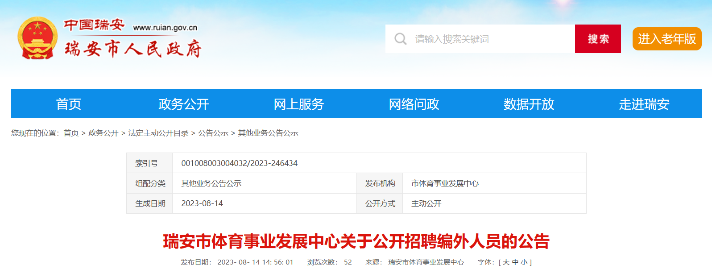Click the 索引号 label cell
The width and height of the screenshot is (712, 269).
149,163
